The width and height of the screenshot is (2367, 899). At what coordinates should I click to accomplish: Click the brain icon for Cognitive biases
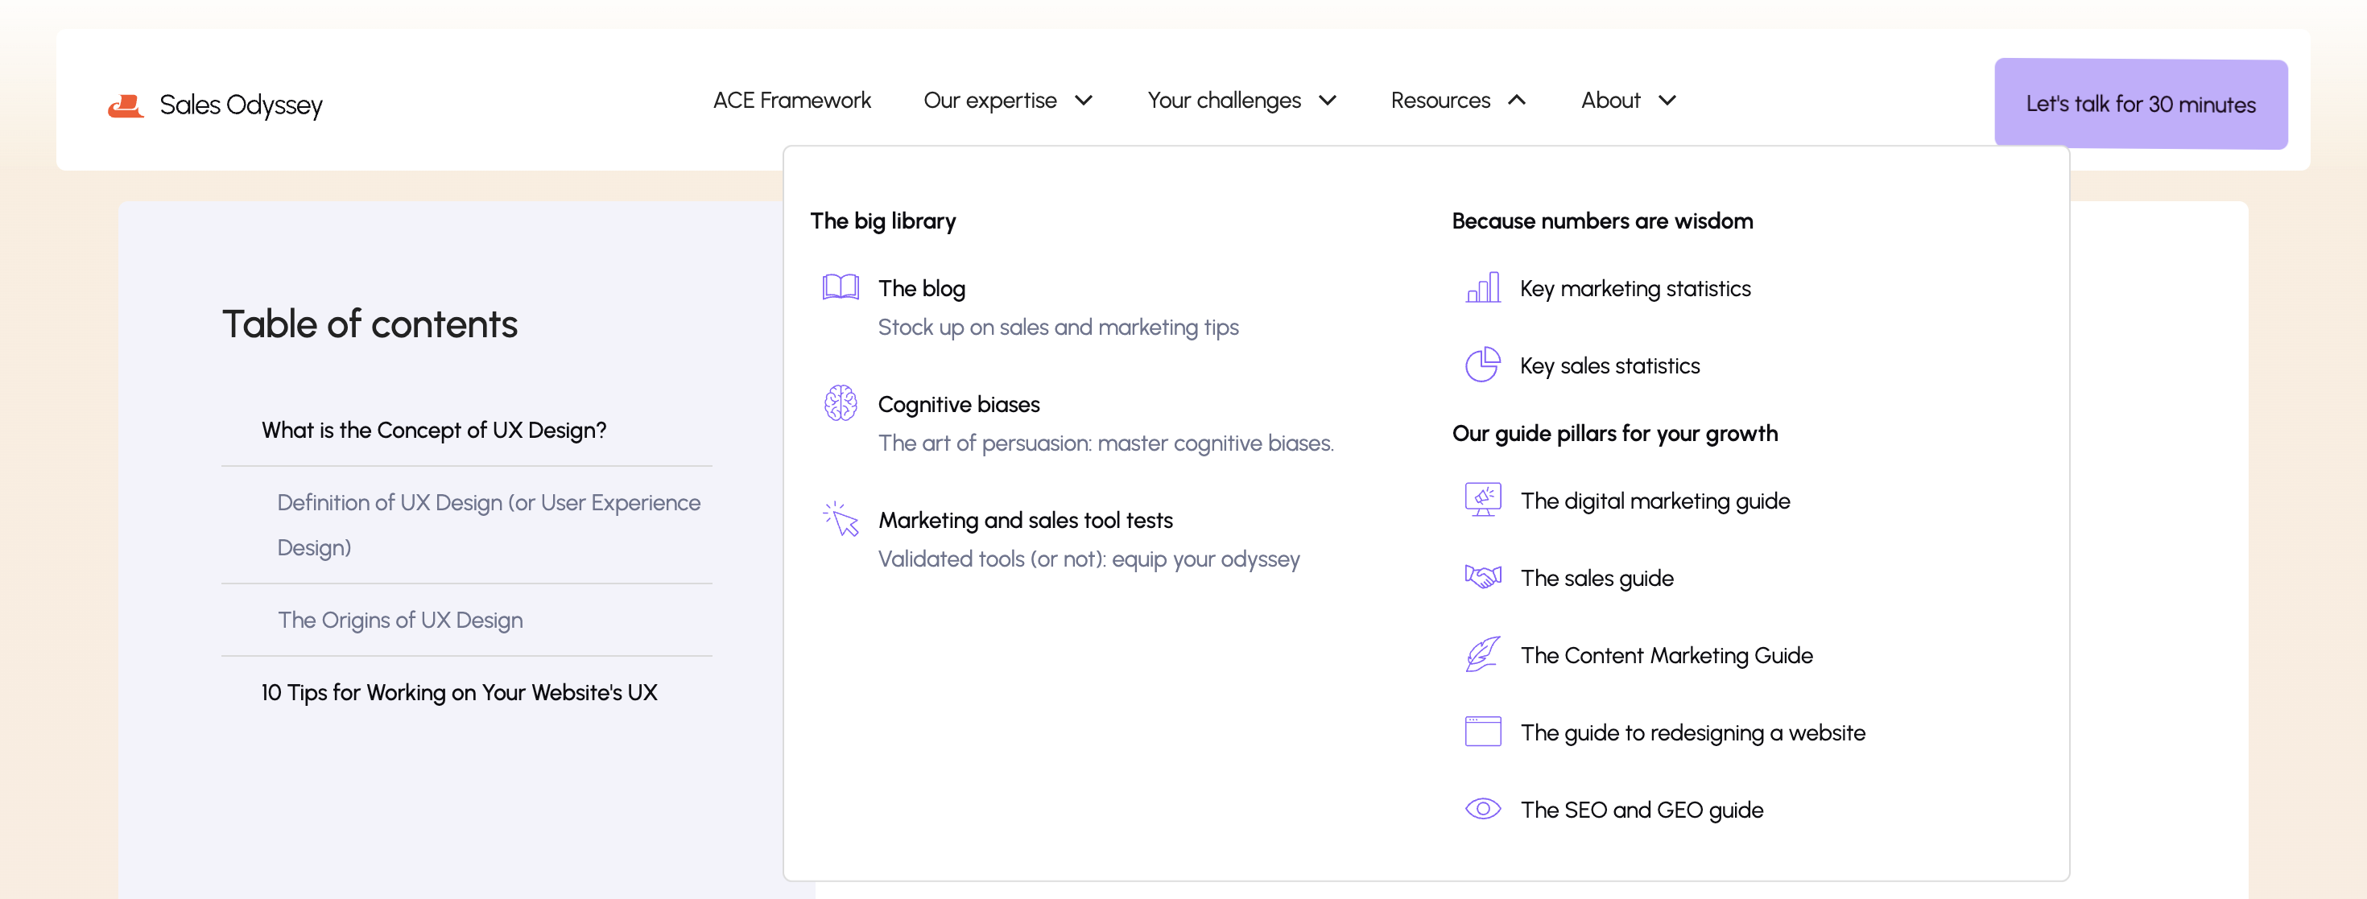pos(840,402)
